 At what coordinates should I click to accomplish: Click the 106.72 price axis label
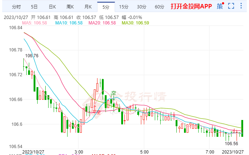click(x=16, y=74)
